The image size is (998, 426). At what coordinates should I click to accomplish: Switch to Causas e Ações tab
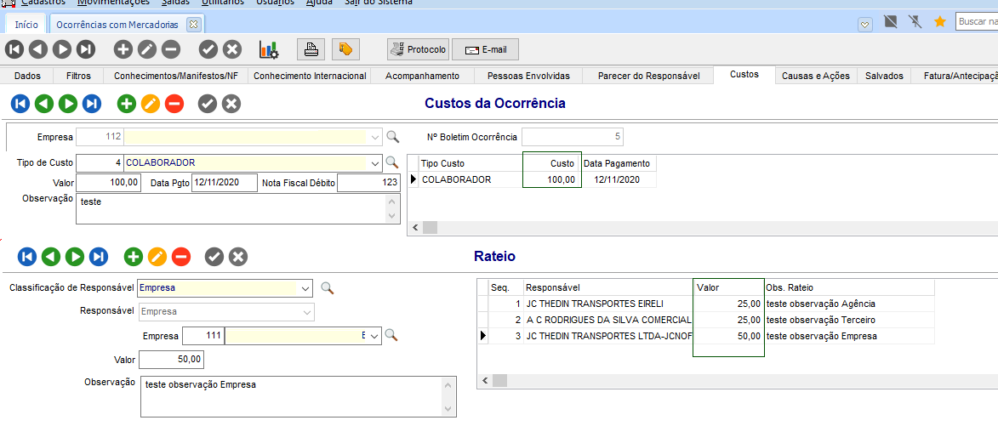pyautogui.click(x=815, y=76)
